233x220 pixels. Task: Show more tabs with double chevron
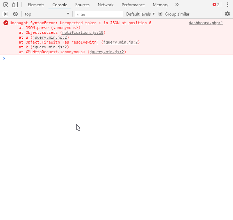(177, 5)
